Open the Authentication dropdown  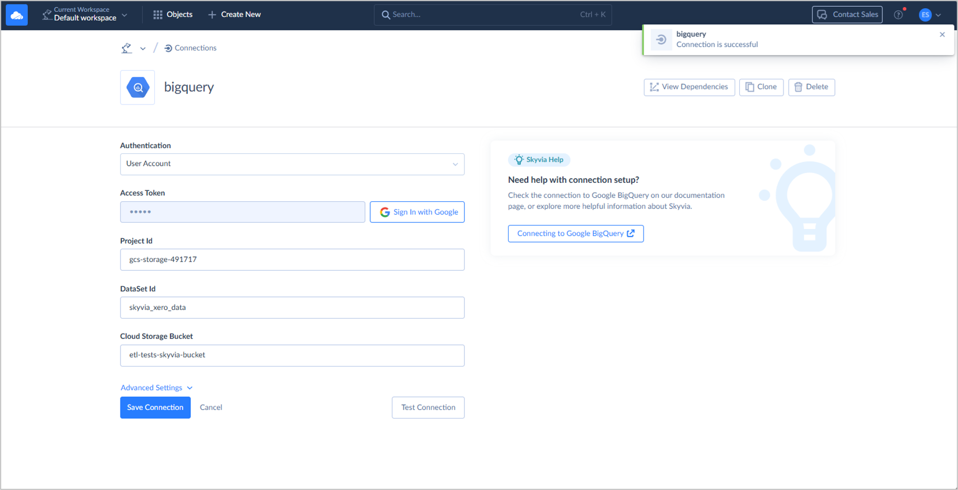[x=292, y=164]
